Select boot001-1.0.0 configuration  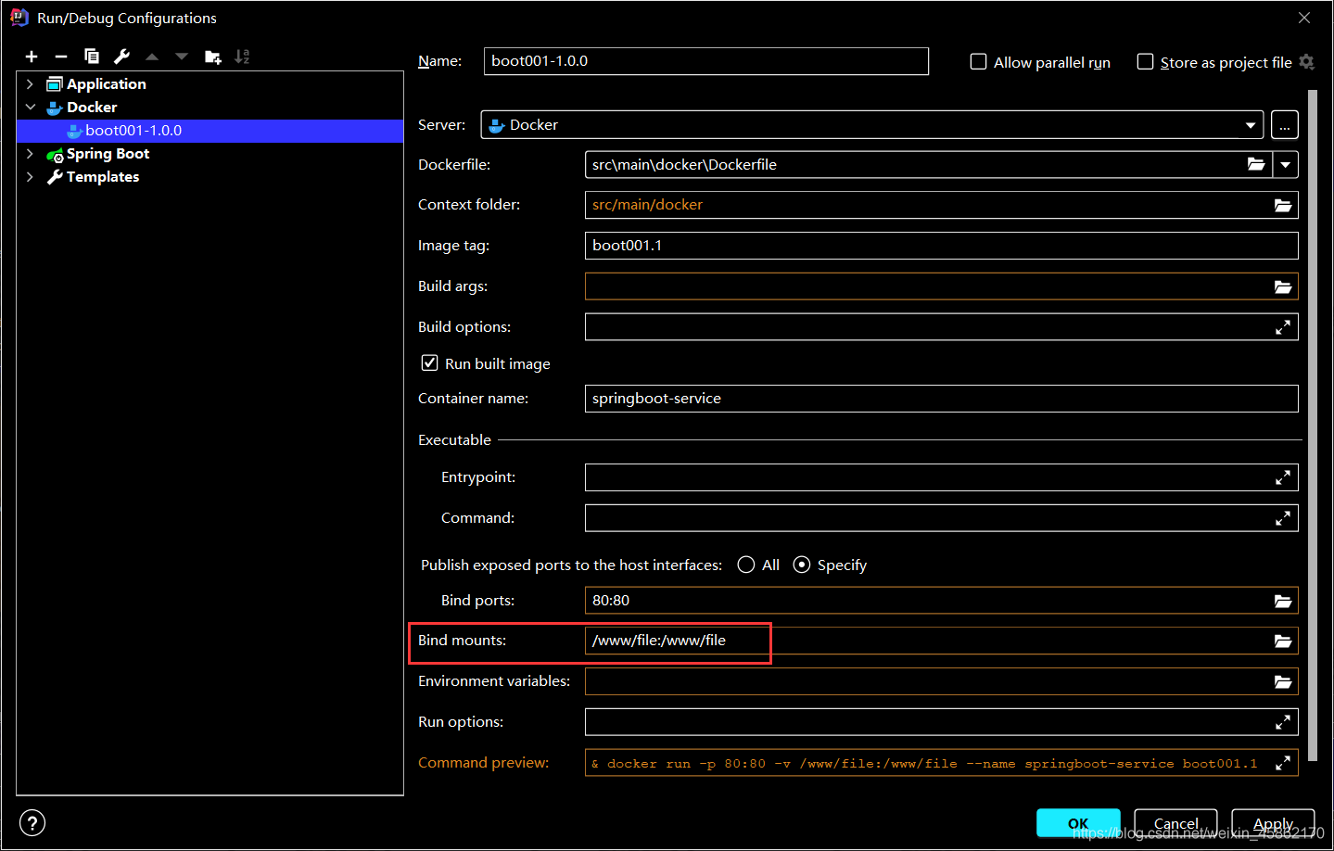210,131
